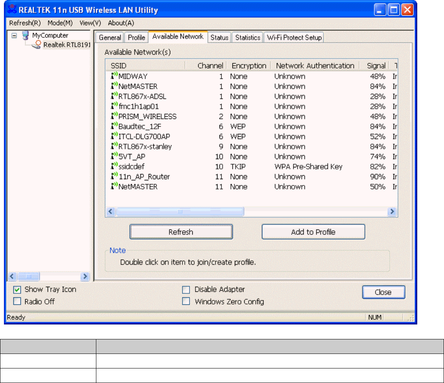Click the wireless icon beside RTL867x-stanley

[x=114, y=146]
